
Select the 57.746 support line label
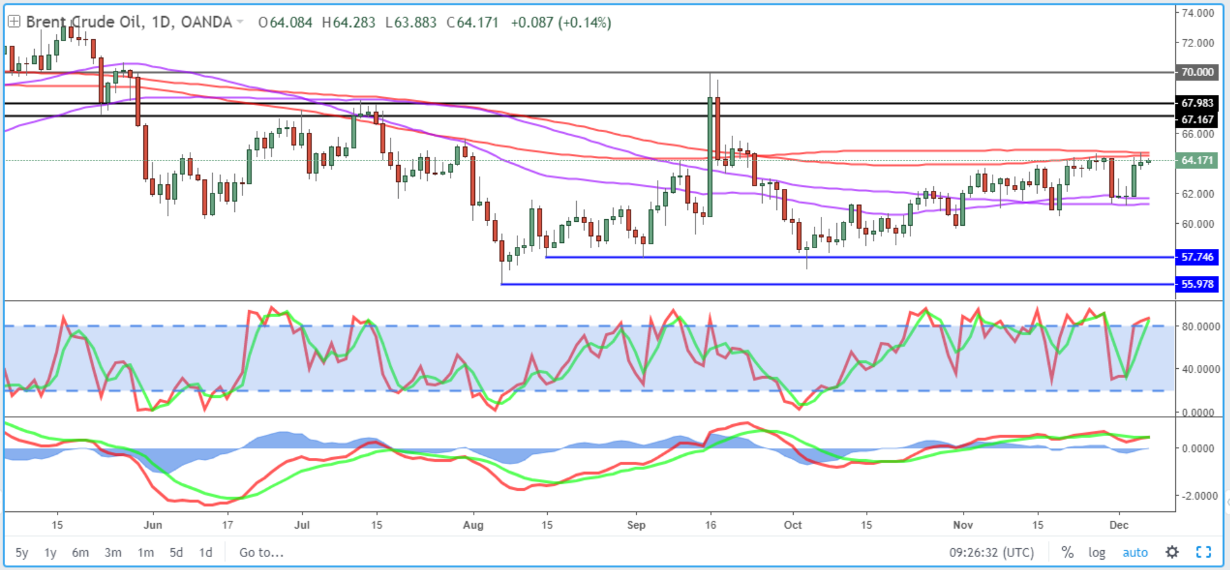1197,257
